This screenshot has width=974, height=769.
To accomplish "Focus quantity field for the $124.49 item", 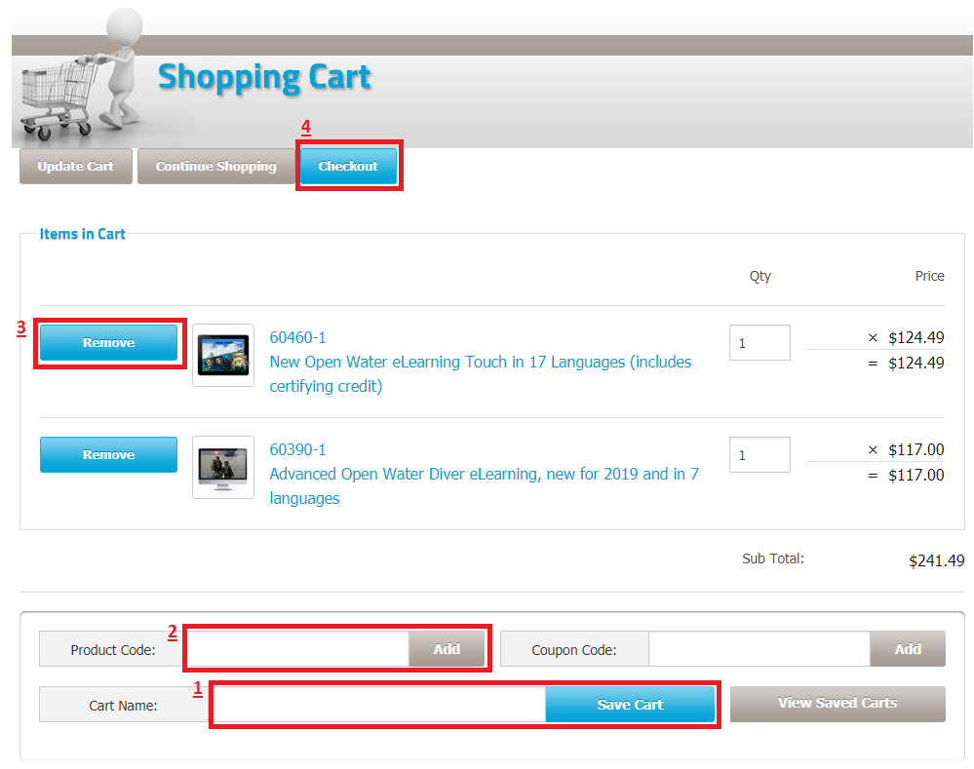I will point(759,343).
